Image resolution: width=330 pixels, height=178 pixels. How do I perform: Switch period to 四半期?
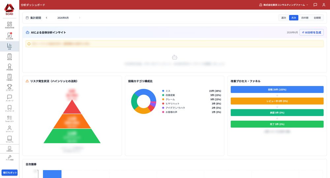[305, 18]
